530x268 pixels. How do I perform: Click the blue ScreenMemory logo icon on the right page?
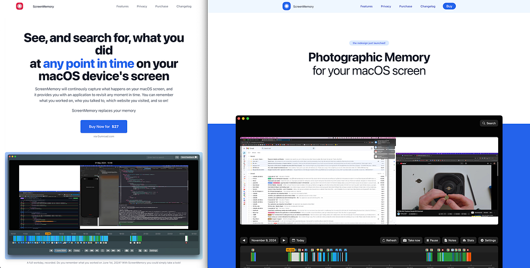286,6
